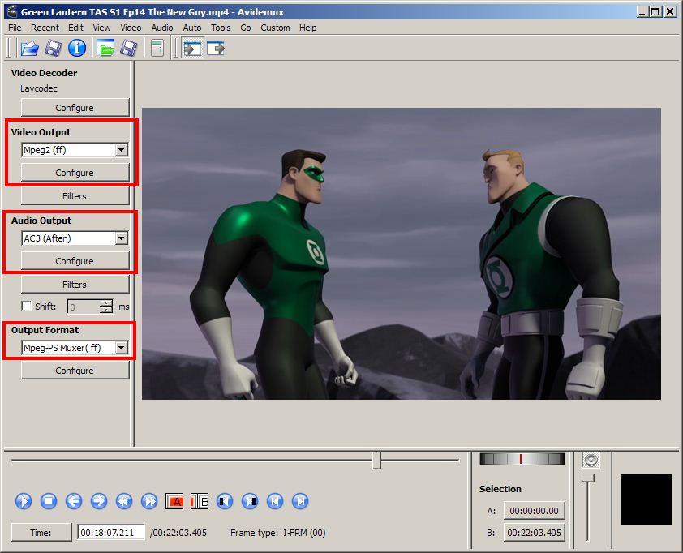This screenshot has width=683, height=553.
Task: Open the video Filters dialog
Action: (75, 196)
